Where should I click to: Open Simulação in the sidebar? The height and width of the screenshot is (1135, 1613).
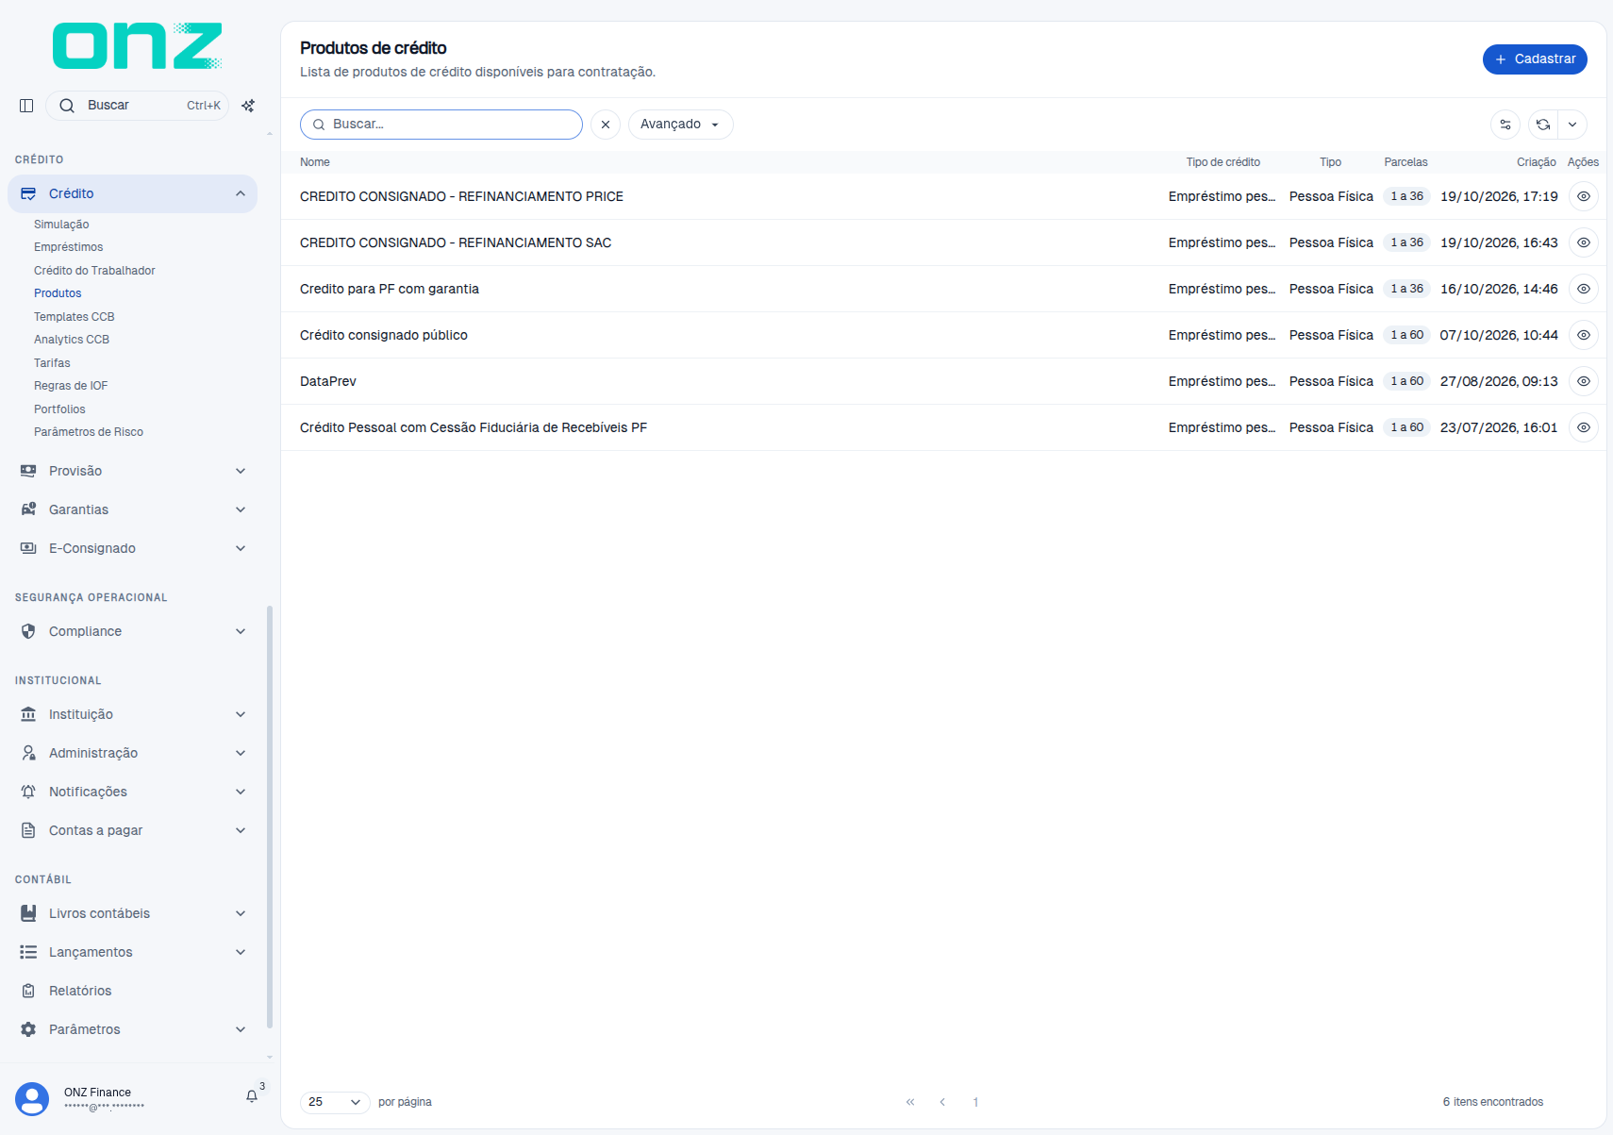[61, 225]
